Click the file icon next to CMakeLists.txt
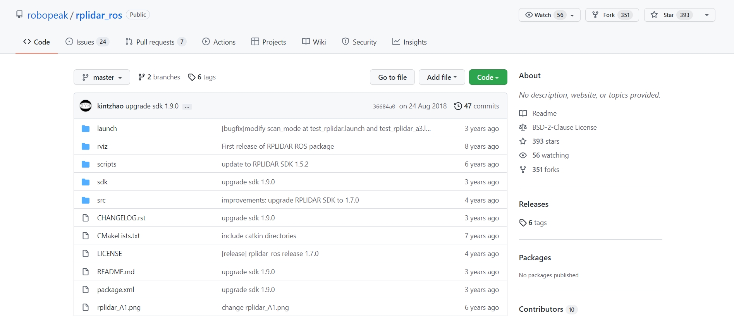This screenshot has height=316, width=734. tap(86, 236)
